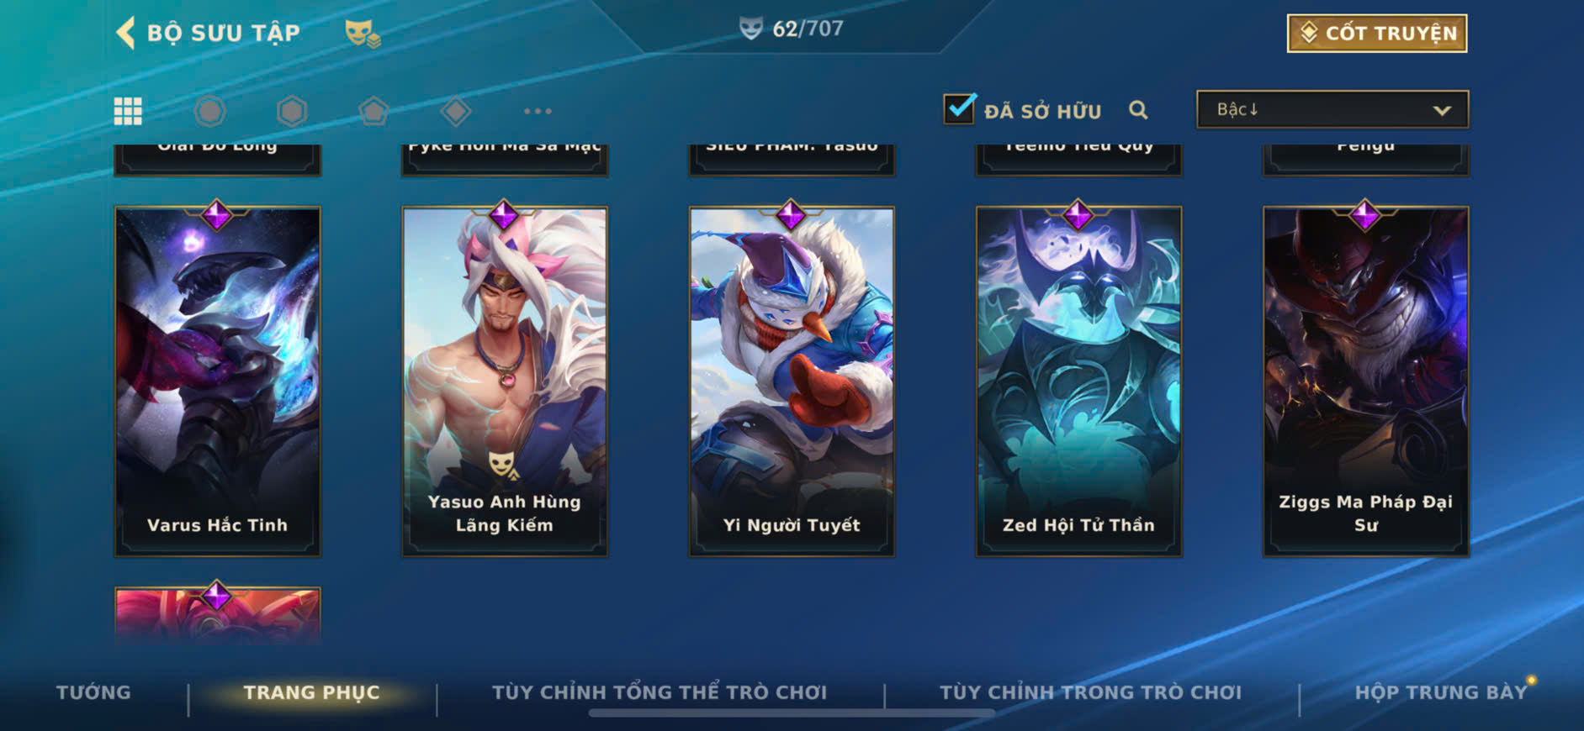Viewport: 1584px width, 731px height.
Task: Filter by the hexagon rarity icon
Action: click(292, 111)
